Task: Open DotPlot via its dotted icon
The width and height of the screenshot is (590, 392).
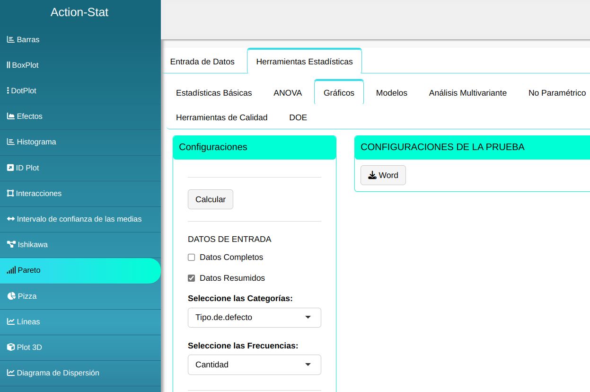Action: click(8, 91)
